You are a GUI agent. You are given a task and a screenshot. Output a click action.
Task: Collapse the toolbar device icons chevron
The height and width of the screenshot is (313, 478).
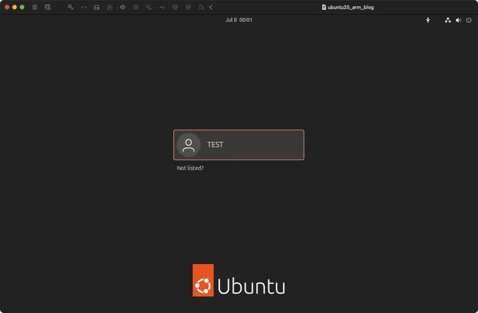point(211,7)
